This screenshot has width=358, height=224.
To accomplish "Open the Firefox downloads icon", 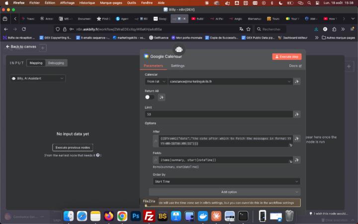I will pos(316,29).
